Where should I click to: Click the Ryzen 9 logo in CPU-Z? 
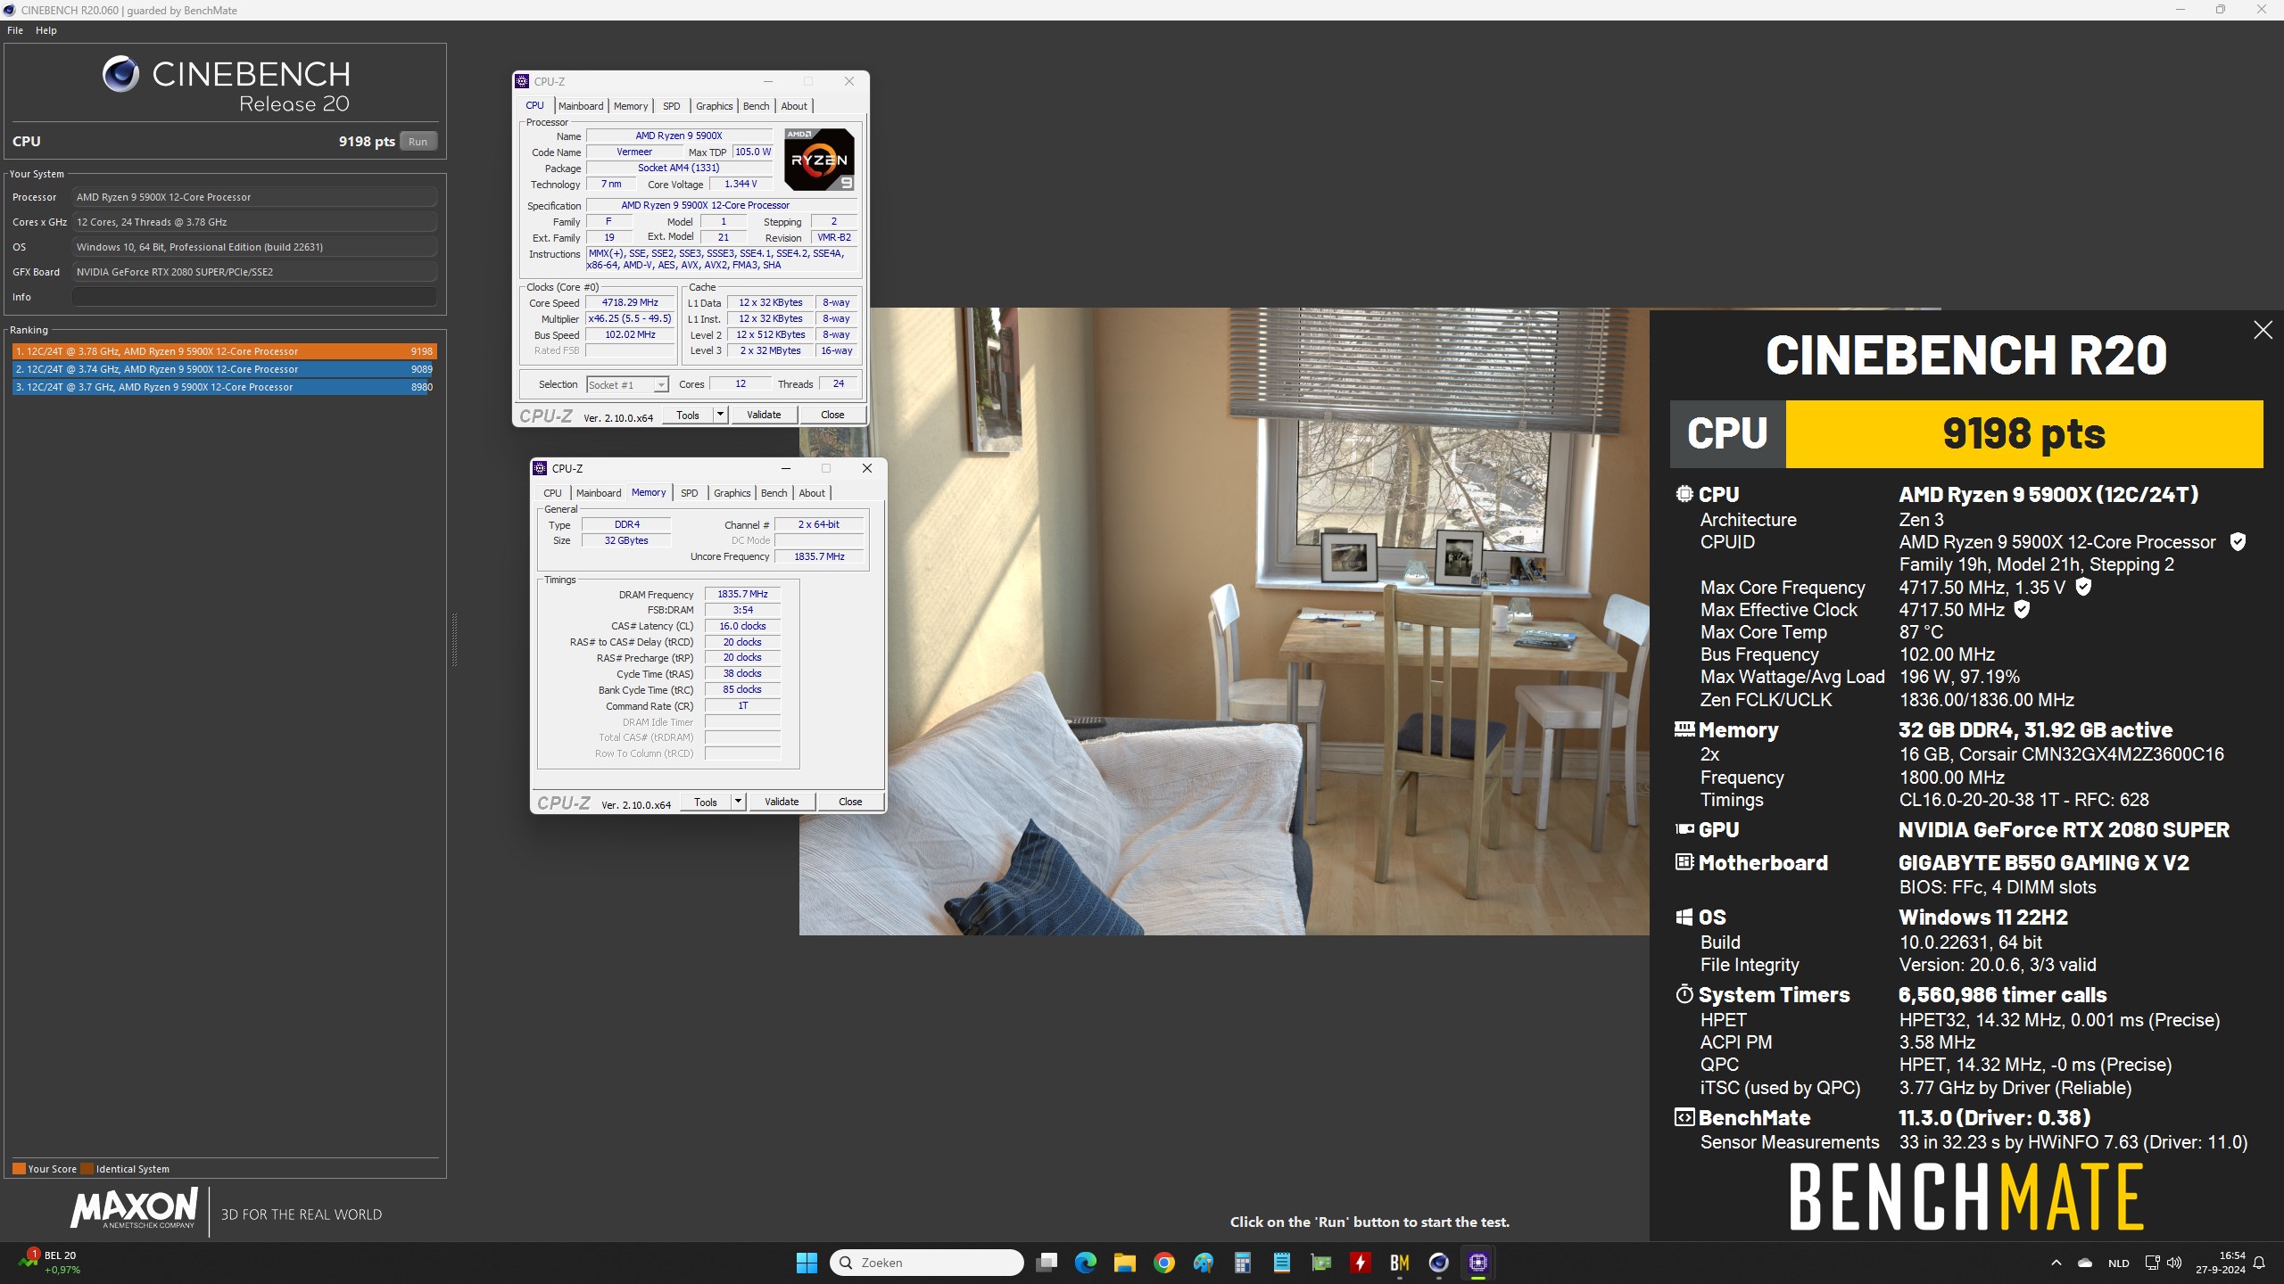[819, 160]
